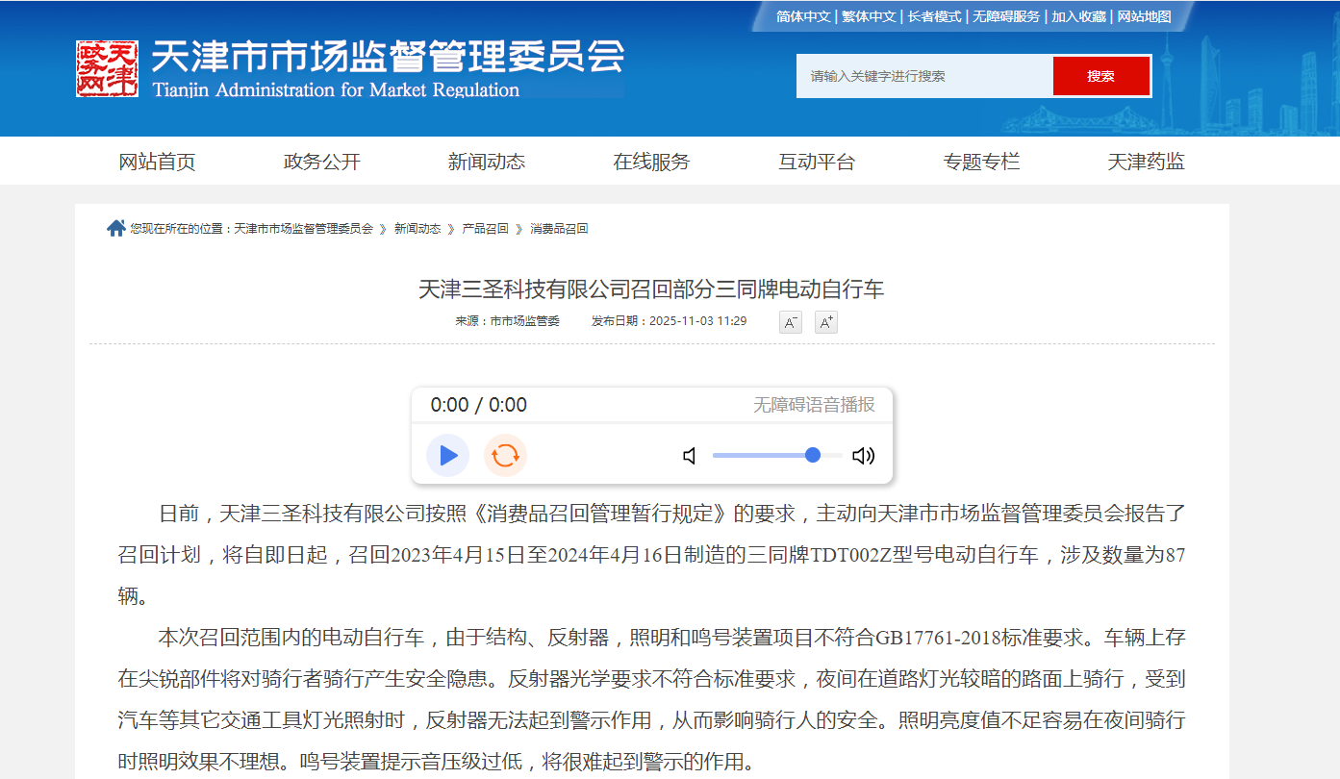Click the Tianjin government site logo
Image resolution: width=1340 pixels, height=779 pixels.
(x=106, y=68)
